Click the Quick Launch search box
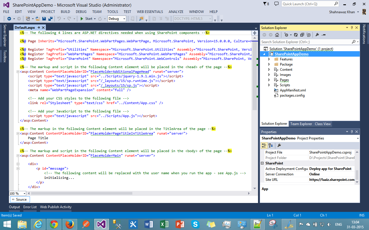This screenshot has width=369, height=230. (310, 4)
